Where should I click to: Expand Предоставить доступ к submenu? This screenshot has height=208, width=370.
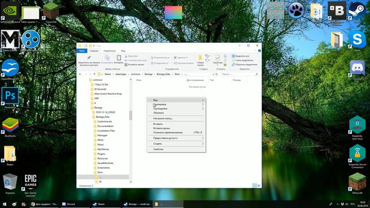pos(176,138)
